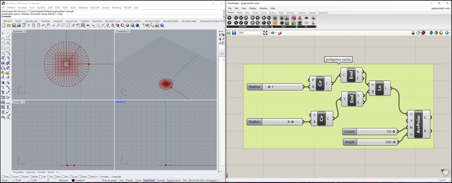452x183 pixels.
Task: Open the Solution menu in Grasshopper
Action: click(263, 8)
